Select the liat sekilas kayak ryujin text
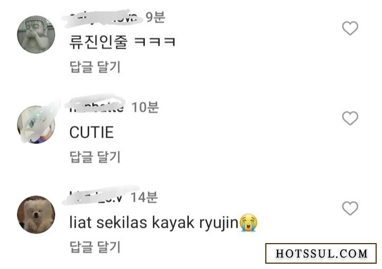The height and width of the screenshot is (269, 382). tap(154, 223)
